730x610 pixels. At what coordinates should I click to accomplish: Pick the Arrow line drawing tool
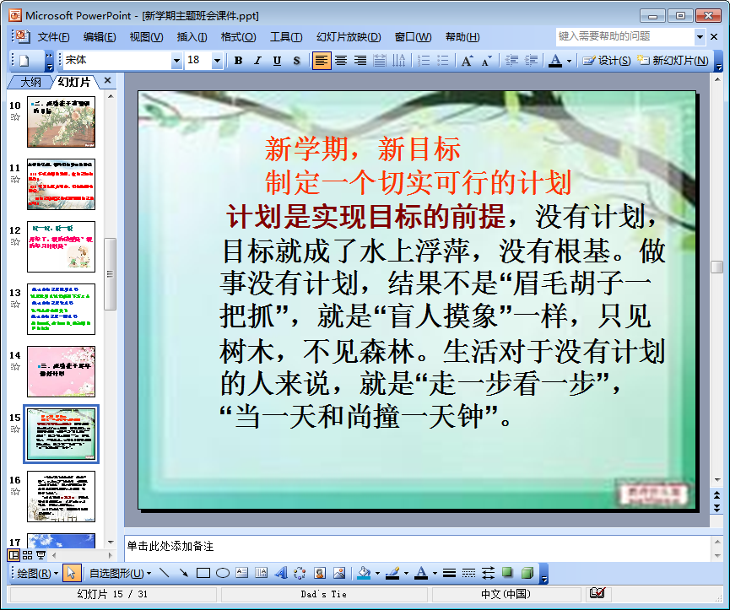tap(183, 574)
